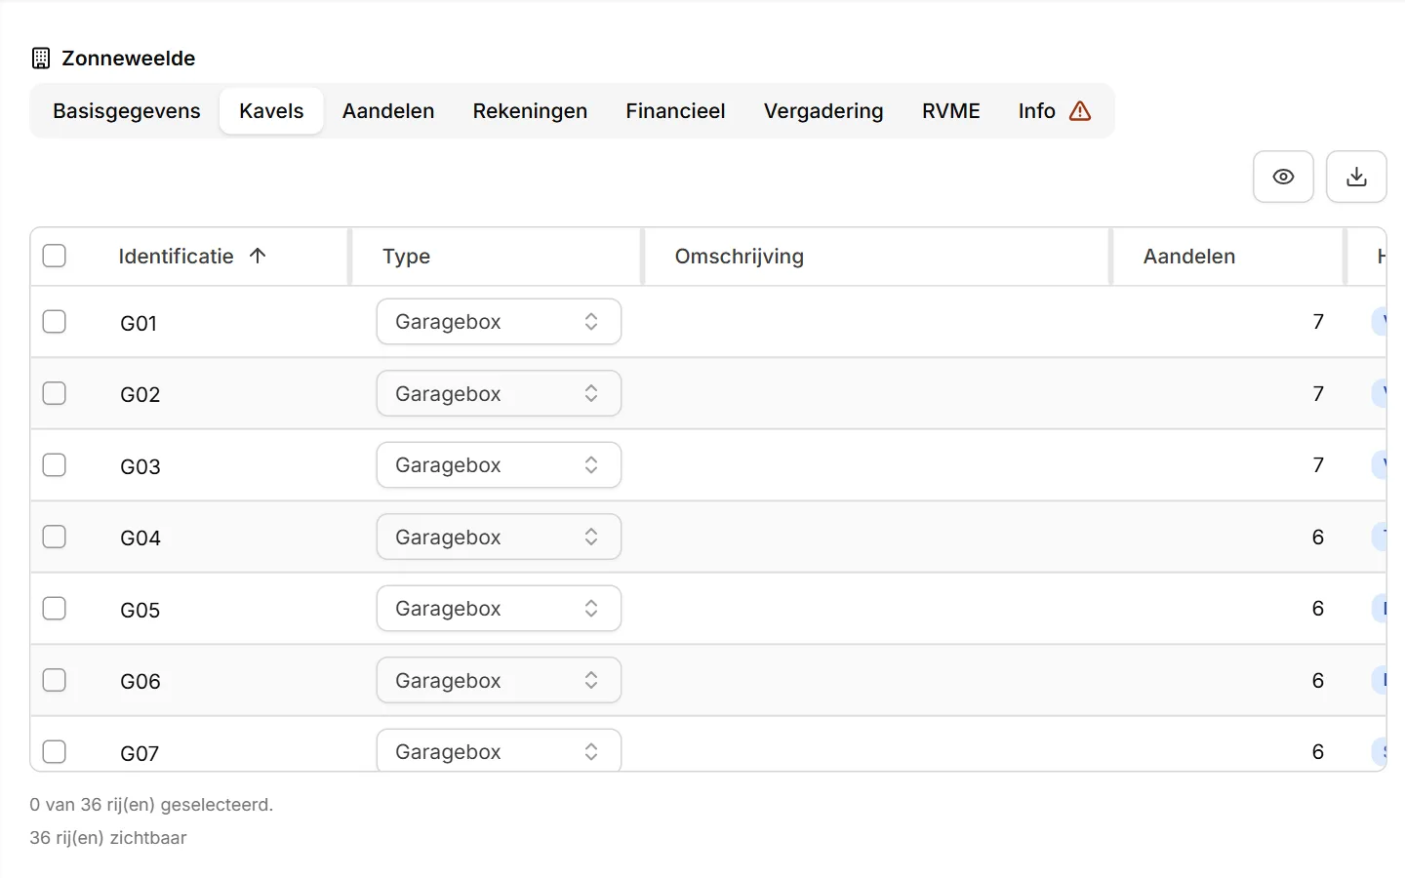The height and width of the screenshot is (878, 1405).
Task: Open the Type dropdown for G07
Action: [x=499, y=750]
